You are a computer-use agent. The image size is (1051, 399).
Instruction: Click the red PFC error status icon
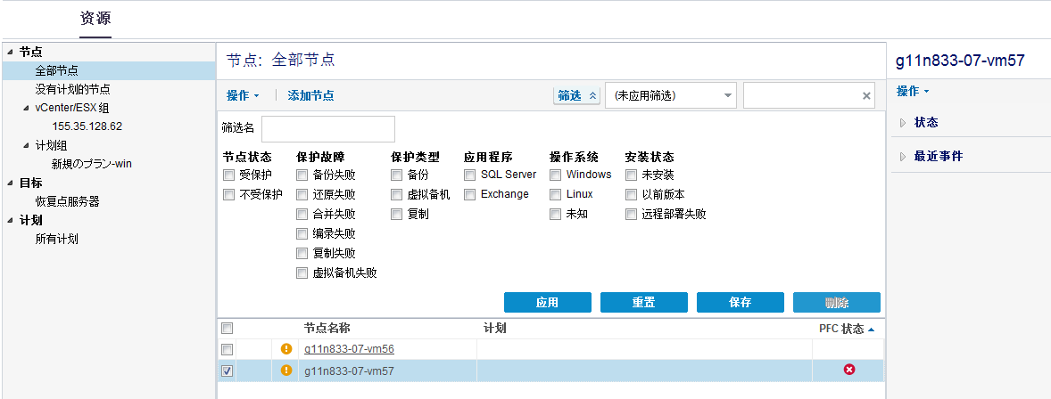pos(849,370)
